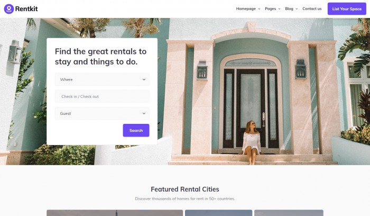Click the Featured Rental Cities heading
Image resolution: width=370 pixels, height=216 pixels.
point(185,190)
